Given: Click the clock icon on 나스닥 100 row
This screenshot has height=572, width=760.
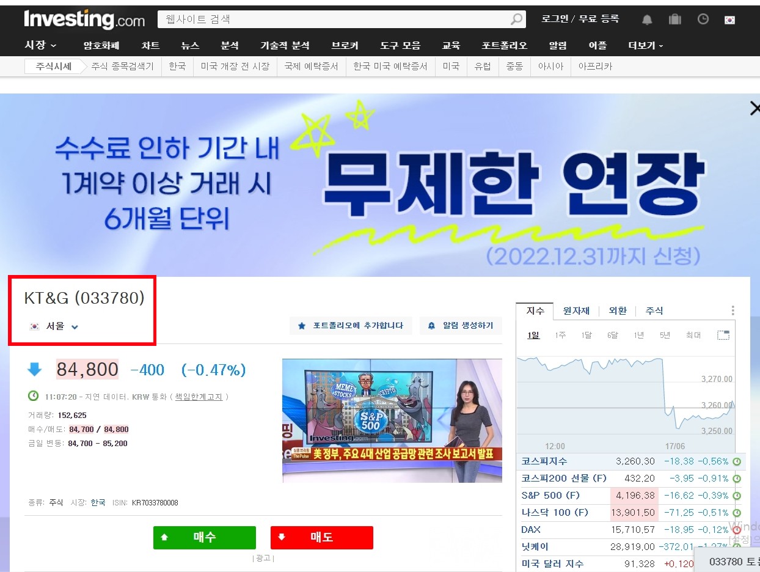Looking at the screenshot, I should point(737,513).
